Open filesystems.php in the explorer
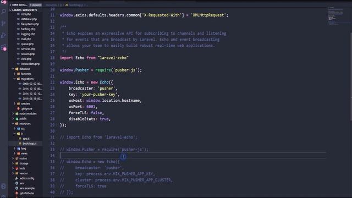The image size is (352, 198). (x=30, y=24)
